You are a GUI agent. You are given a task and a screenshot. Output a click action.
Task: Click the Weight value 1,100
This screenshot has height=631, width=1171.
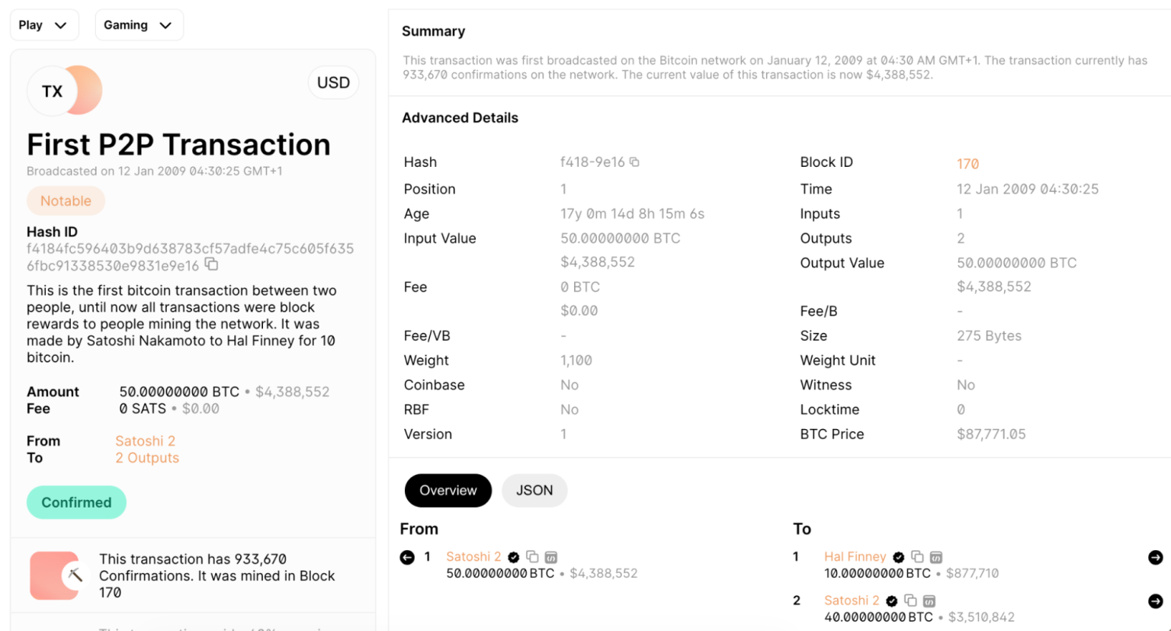coord(576,360)
